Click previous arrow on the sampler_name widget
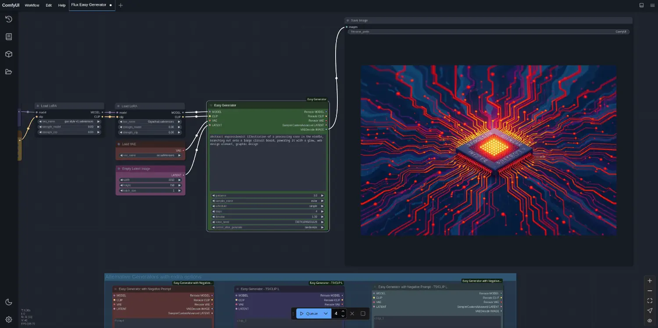Viewport: 658px width, 328px height. (x=214, y=201)
